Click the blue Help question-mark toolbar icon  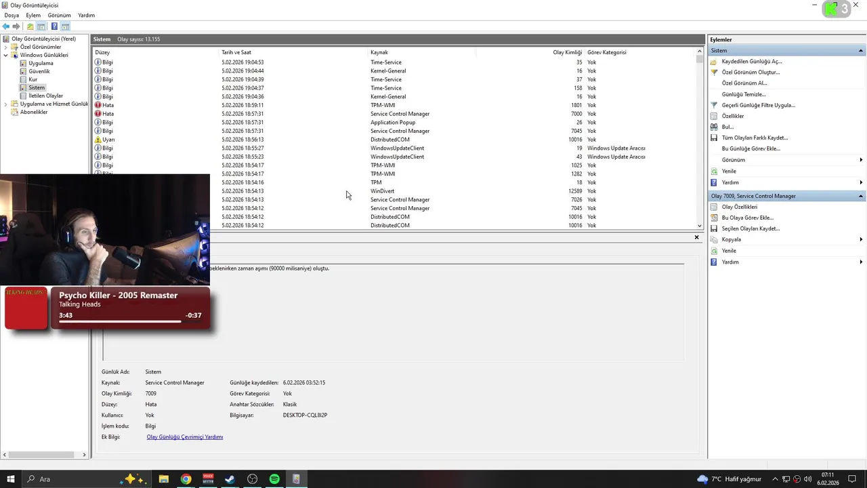(x=54, y=26)
